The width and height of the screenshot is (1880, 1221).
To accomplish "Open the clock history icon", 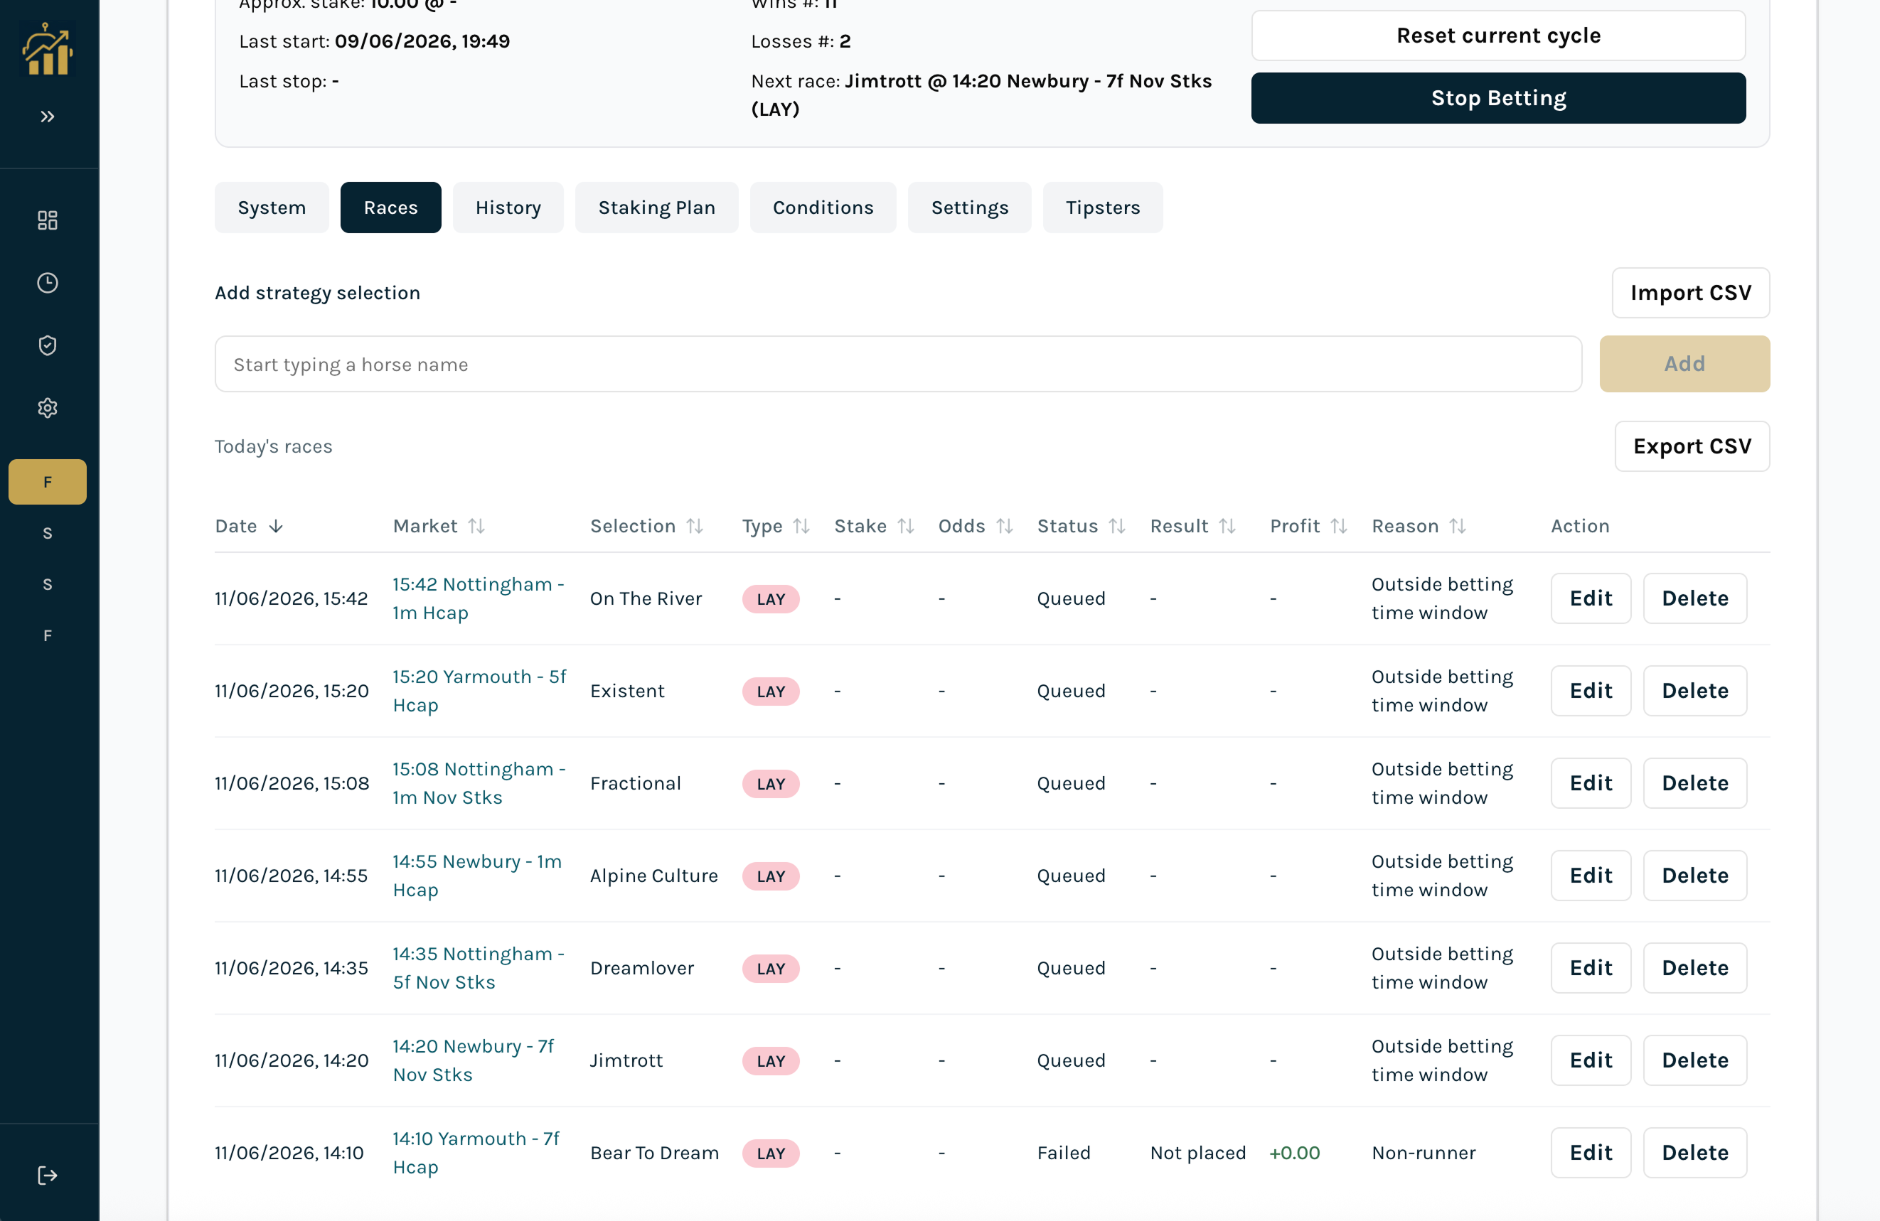I will [x=48, y=283].
